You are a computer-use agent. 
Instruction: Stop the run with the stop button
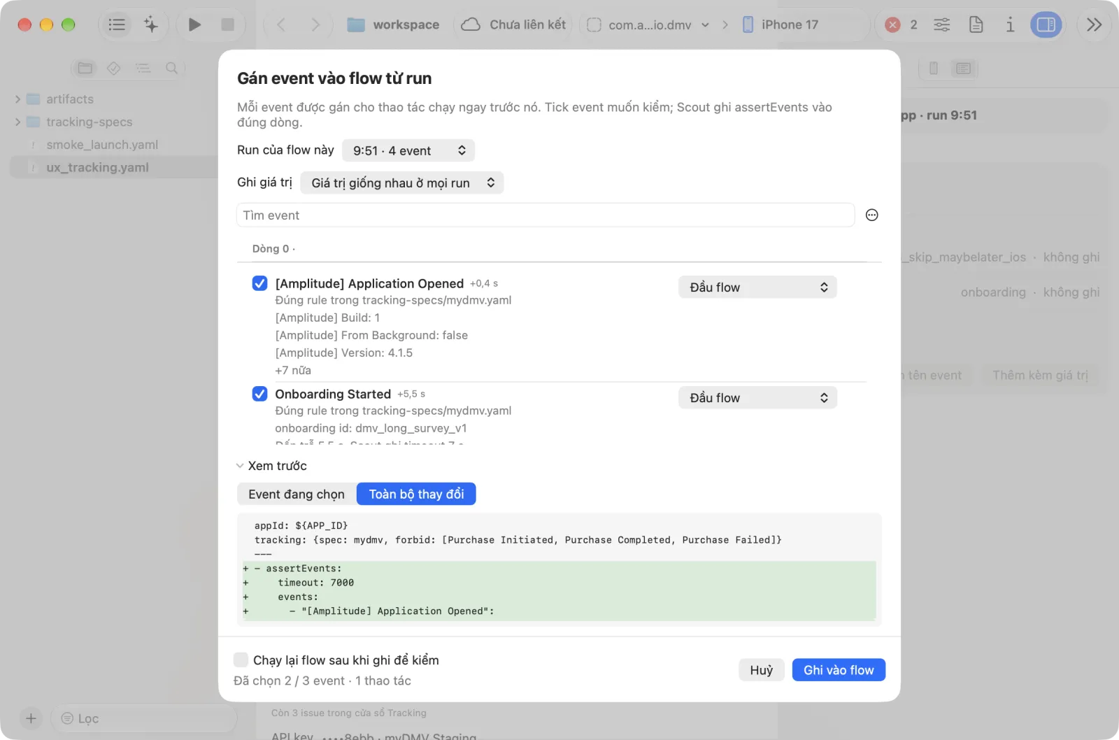(x=227, y=24)
